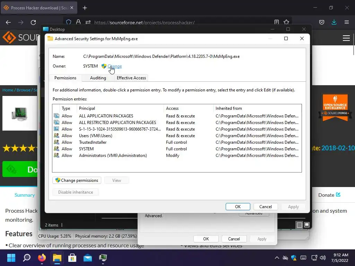Show hidden system tray icons
The height and width of the screenshot is (266, 355).
(277, 258)
